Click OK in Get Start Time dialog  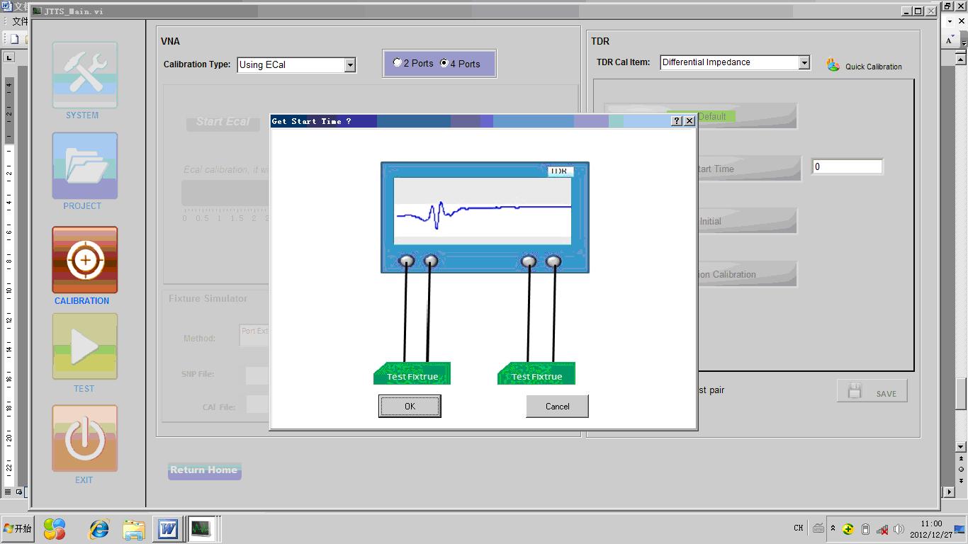pos(410,407)
